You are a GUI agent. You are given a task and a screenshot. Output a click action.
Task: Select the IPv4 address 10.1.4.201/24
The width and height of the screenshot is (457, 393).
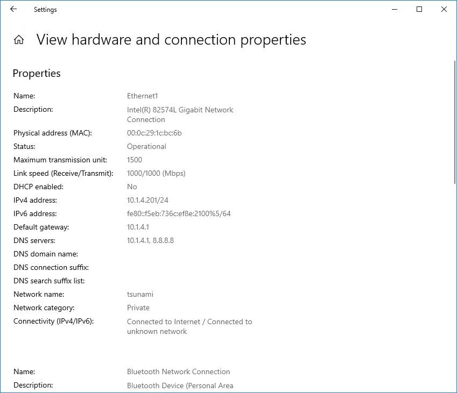(x=151, y=200)
